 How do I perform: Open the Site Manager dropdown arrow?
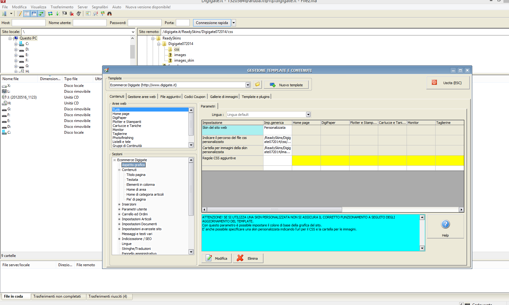(x=11, y=14)
